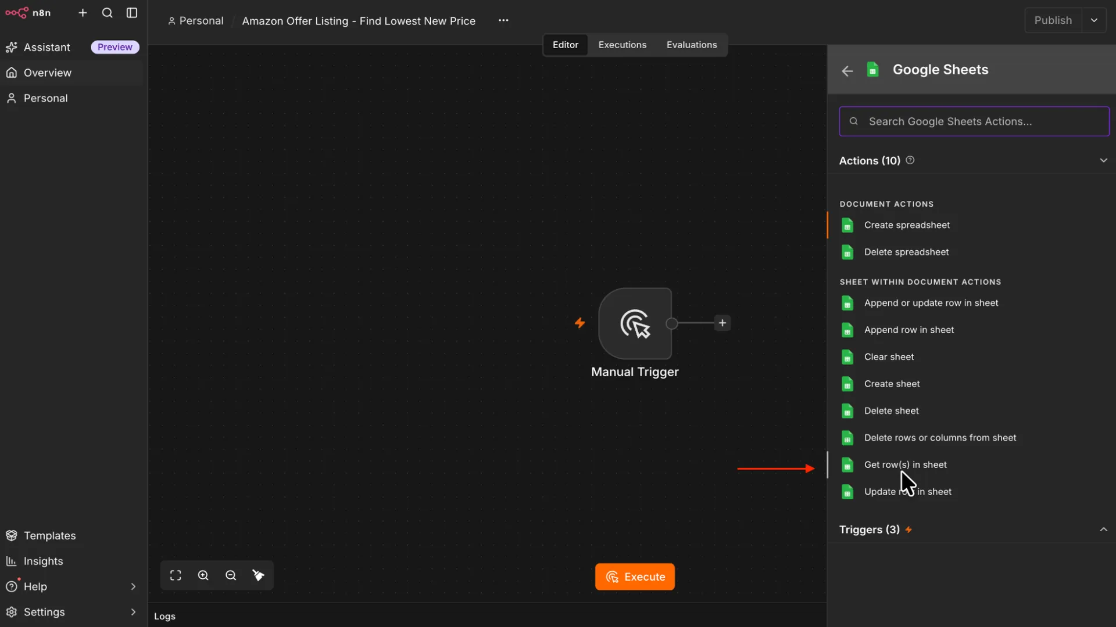Click the tidy up workflow icon
The width and height of the screenshot is (1116, 627).
coord(259,575)
